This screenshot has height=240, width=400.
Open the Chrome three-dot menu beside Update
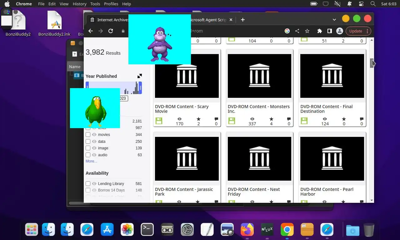click(367, 31)
